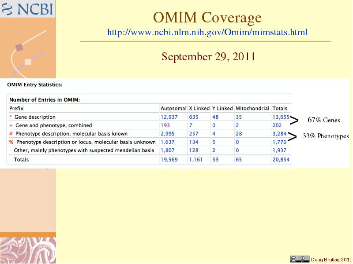Screen dimensions: 353x264
Task: Open Totals X Linked 1,161
Action: coord(195,160)
